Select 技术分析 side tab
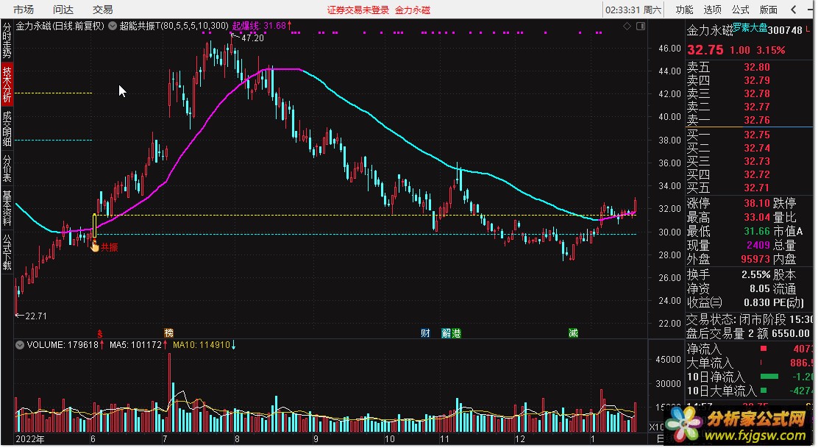 point(7,84)
